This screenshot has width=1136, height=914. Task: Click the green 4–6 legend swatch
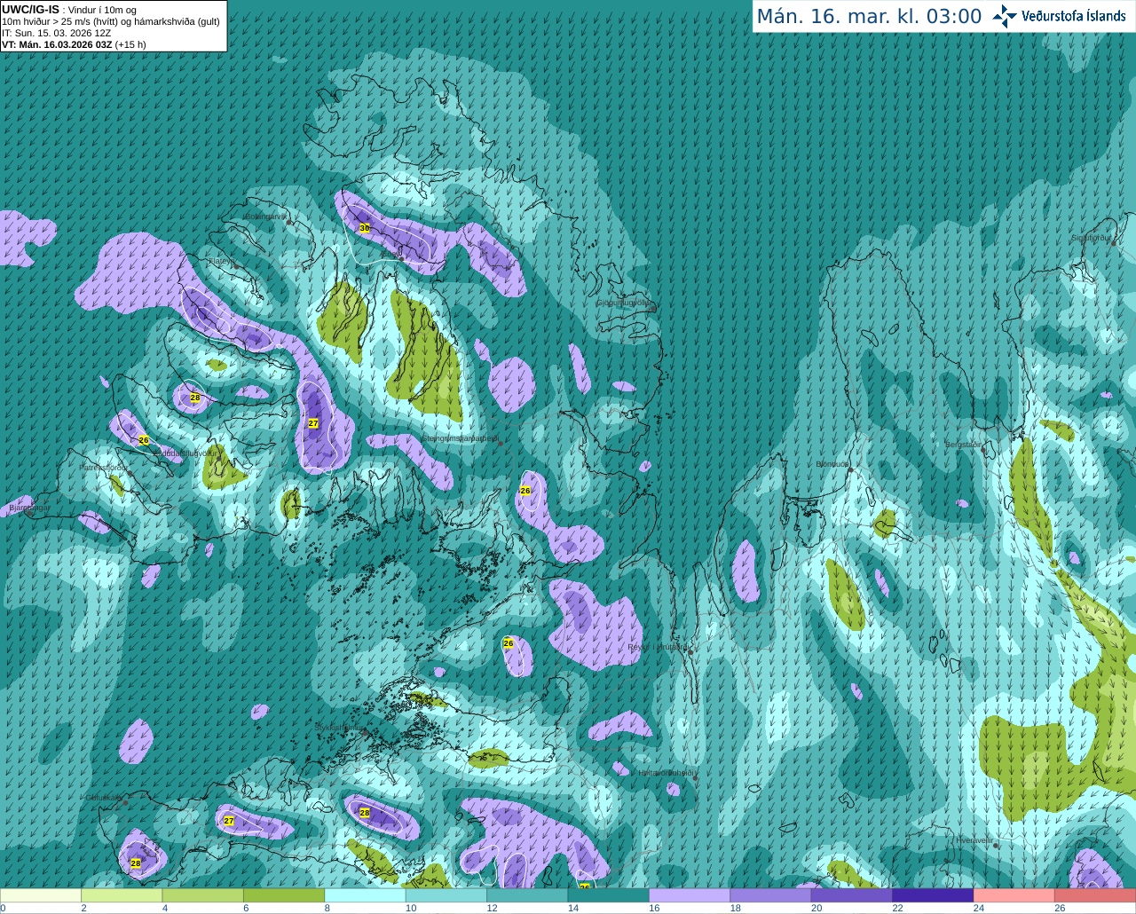(x=203, y=895)
